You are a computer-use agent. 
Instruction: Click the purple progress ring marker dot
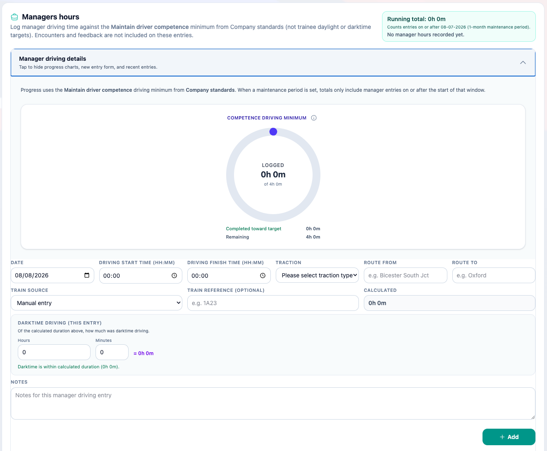[x=273, y=131]
